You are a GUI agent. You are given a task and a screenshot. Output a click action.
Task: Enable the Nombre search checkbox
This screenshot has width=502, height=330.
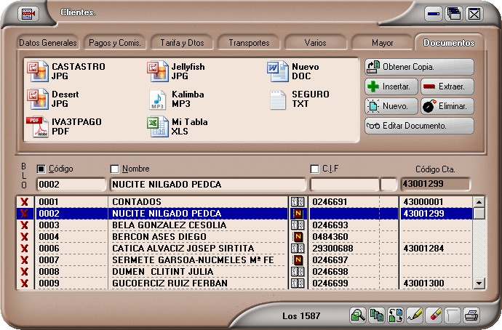click(x=115, y=169)
